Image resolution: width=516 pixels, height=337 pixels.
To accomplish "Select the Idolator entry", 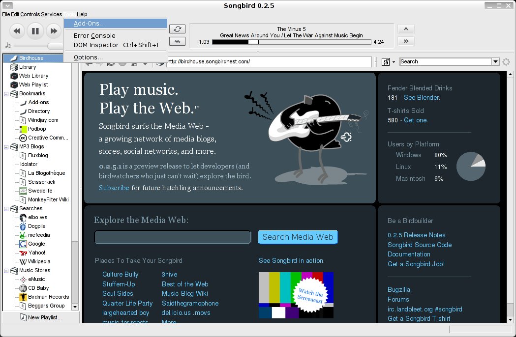I will [x=29, y=165].
